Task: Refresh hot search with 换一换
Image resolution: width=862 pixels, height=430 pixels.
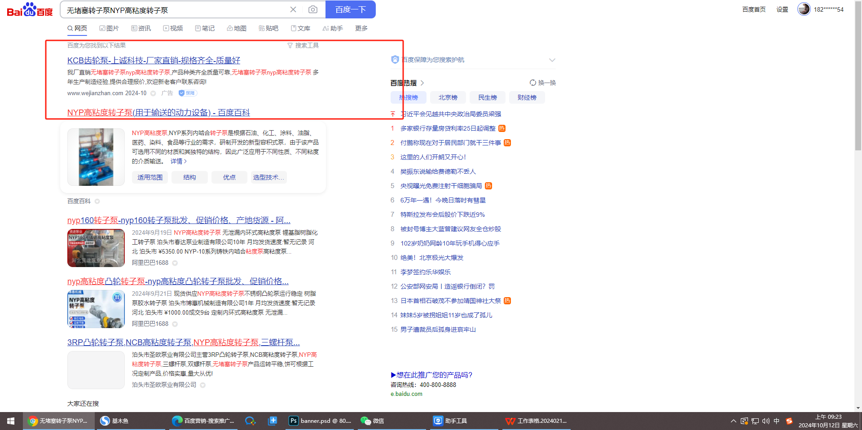Action: (x=543, y=83)
